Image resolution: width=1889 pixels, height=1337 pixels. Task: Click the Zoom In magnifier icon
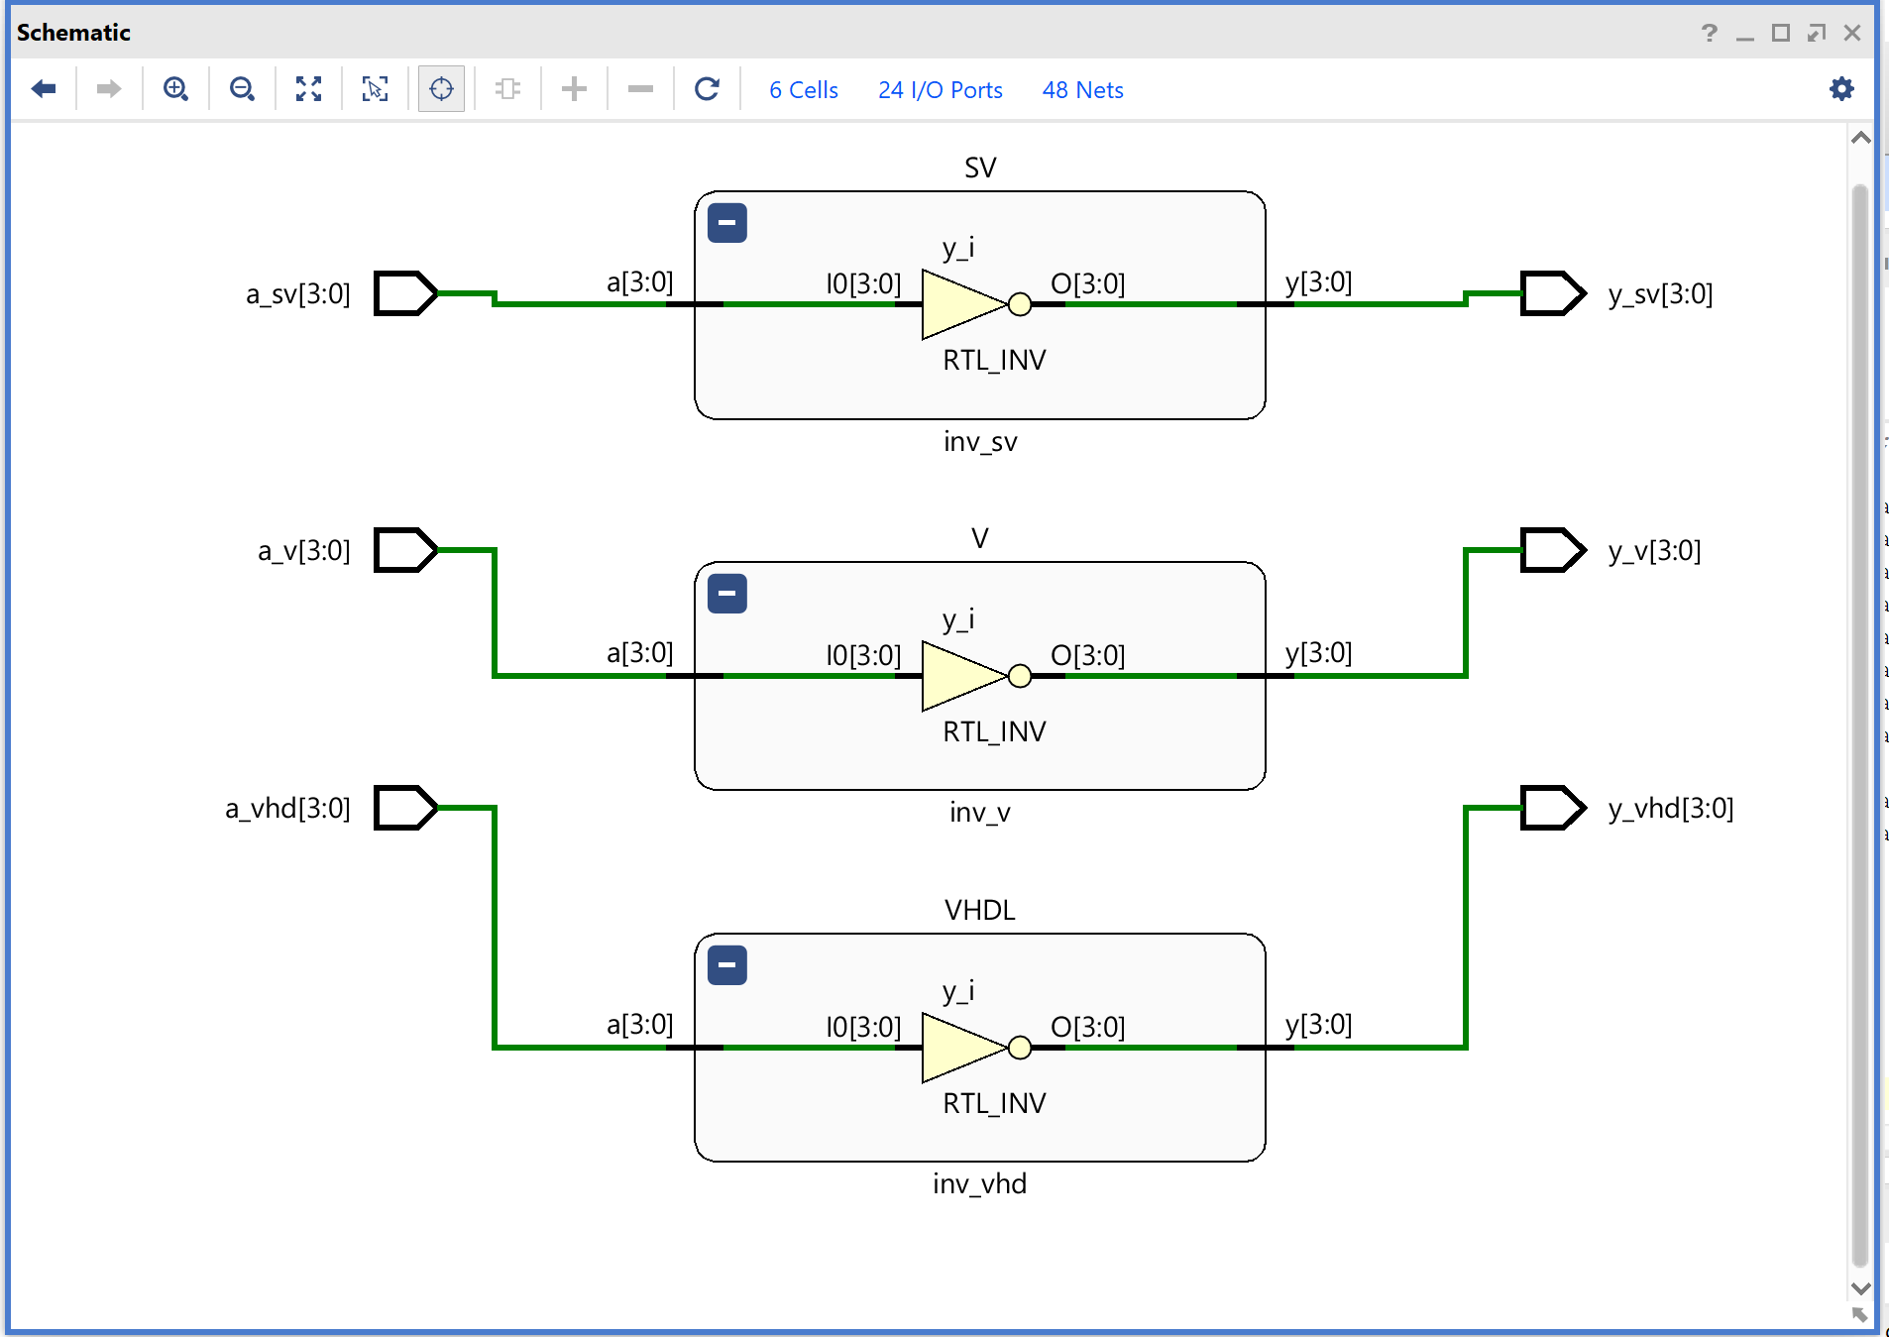[175, 89]
